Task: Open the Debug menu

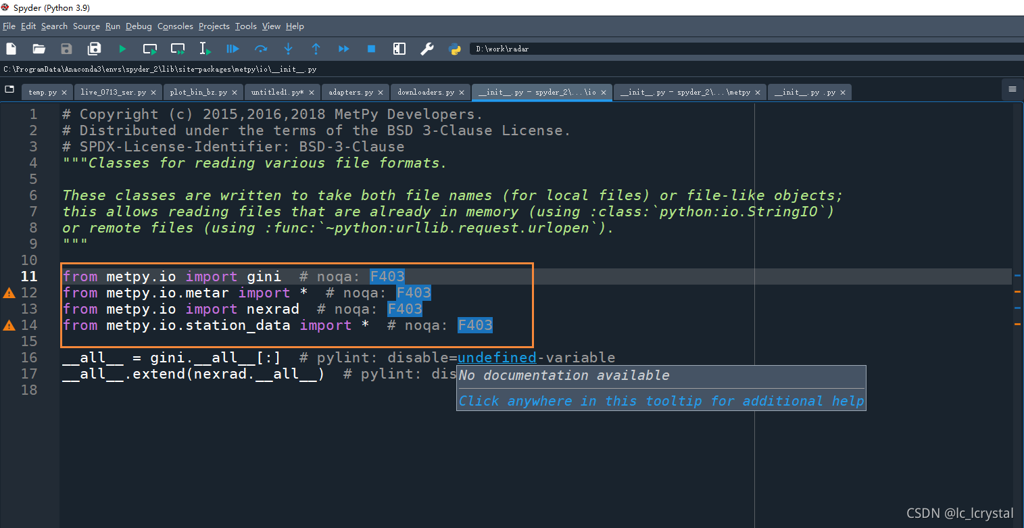Action: (139, 26)
